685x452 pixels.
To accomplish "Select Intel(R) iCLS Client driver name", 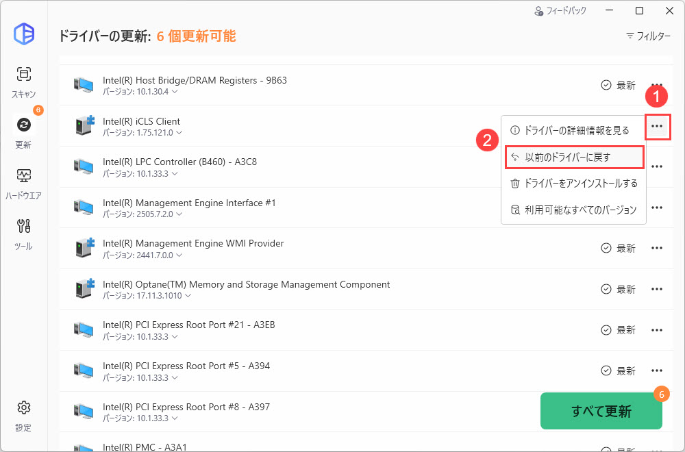I will [142, 121].
